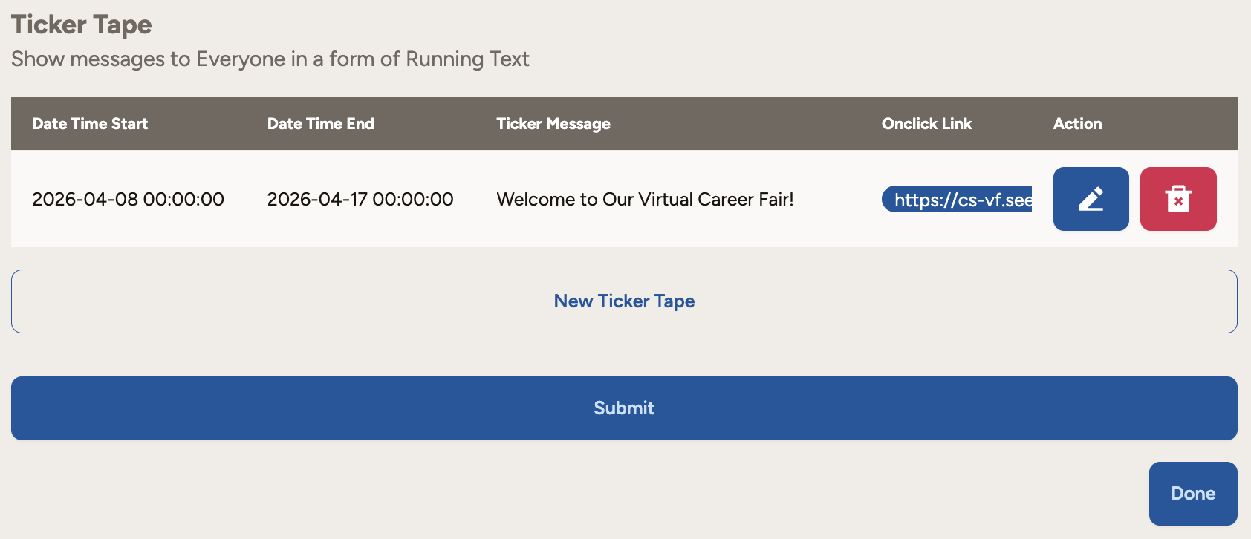This screenshot has width=1251, height=539.
Task: Click the Ticker Message column header
Action: click(553, 124)
